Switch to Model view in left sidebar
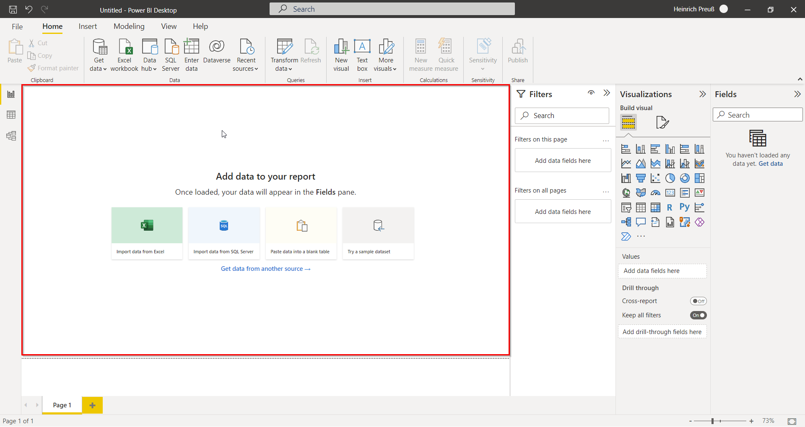 11,136
